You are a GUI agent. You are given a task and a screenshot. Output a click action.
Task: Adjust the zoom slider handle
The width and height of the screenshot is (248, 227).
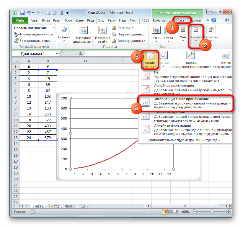point(211,211)
